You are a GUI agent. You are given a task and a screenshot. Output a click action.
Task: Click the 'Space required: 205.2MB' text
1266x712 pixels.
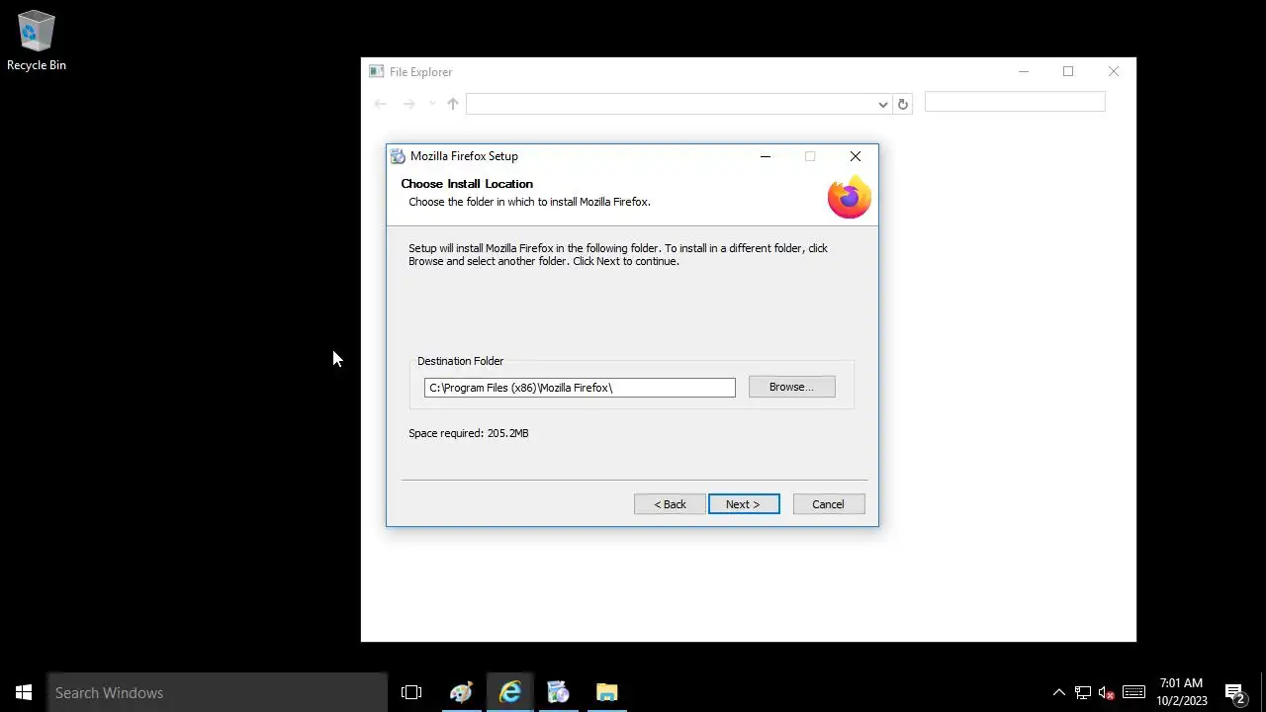click(x=469, y=433)
